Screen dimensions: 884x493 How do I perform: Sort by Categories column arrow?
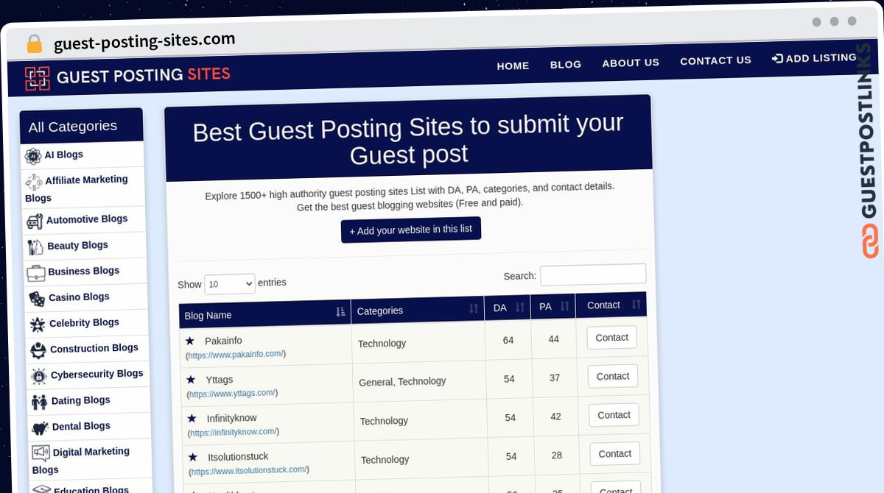pyautogui.click(x=474, y=309)
